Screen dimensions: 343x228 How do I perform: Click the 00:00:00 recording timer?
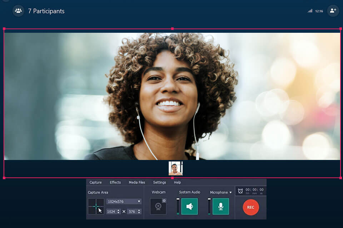coord(254,190)
